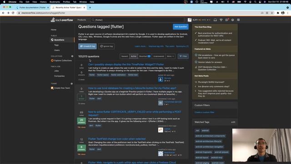Viewport: 291px width, 164px height.
Task: Click the android-fragments watched tag
Action: tap(204, 152)
